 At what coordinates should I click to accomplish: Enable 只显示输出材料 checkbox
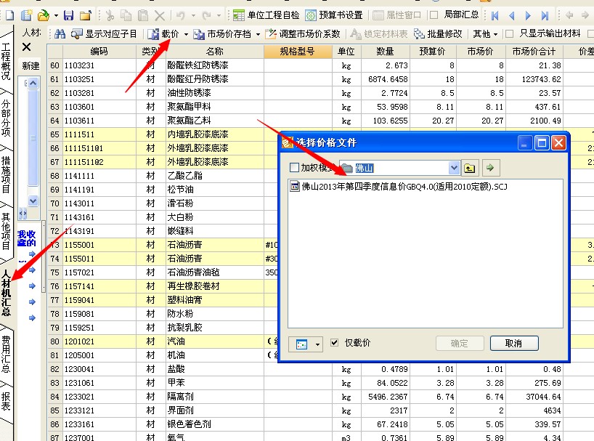tap(510, 34)
